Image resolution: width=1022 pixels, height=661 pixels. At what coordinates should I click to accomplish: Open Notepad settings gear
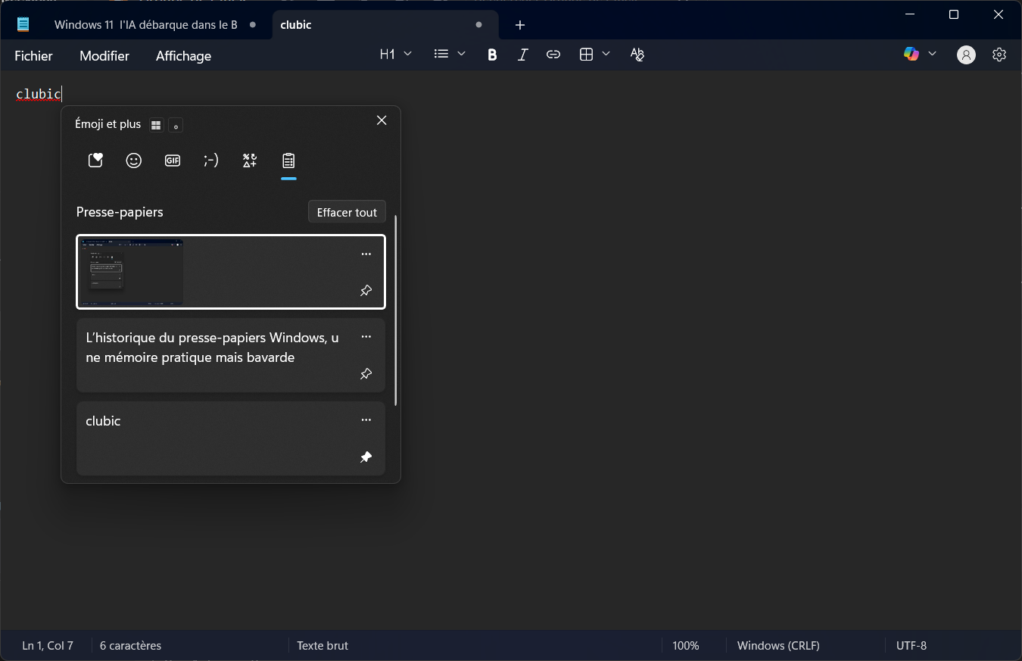tap(999, 55)
